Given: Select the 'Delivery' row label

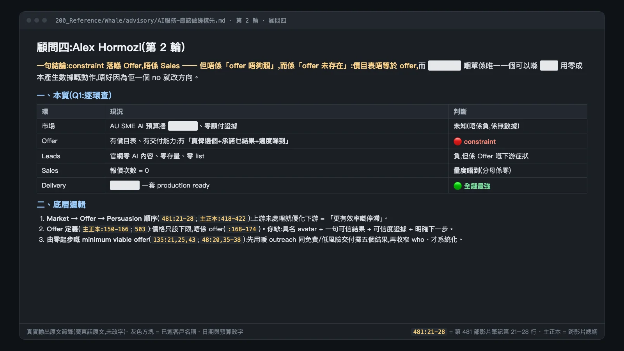Looking at the screenshot, I should [54, 185].
